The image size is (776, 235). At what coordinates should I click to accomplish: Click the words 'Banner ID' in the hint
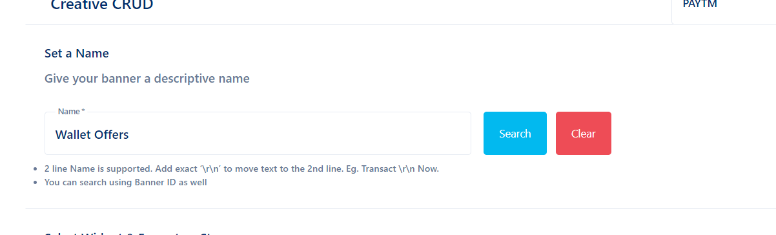click(153, 182)
